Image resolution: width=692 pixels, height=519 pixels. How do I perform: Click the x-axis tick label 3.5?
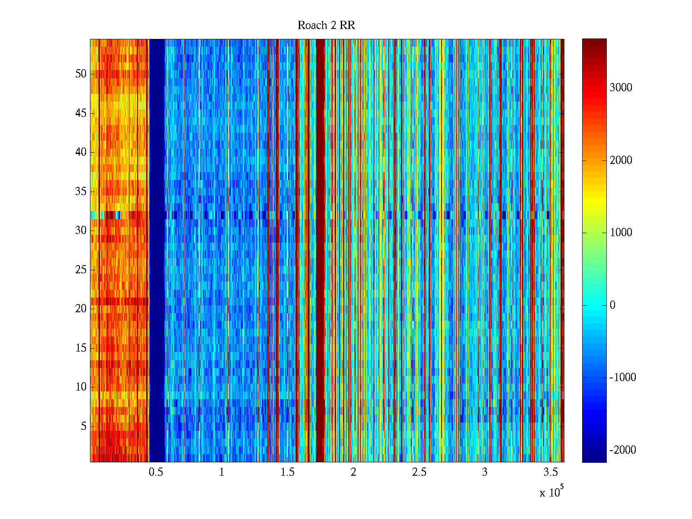(x=551, y=472)
